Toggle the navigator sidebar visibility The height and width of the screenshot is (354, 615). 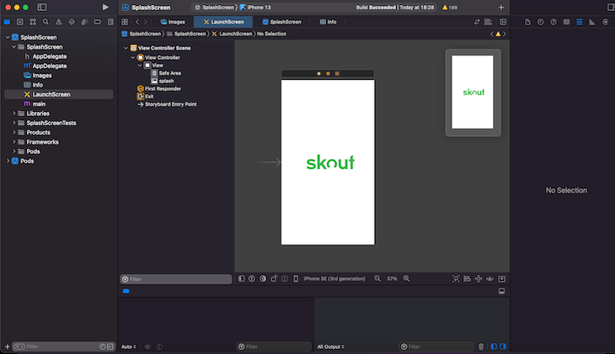point(42,7)
